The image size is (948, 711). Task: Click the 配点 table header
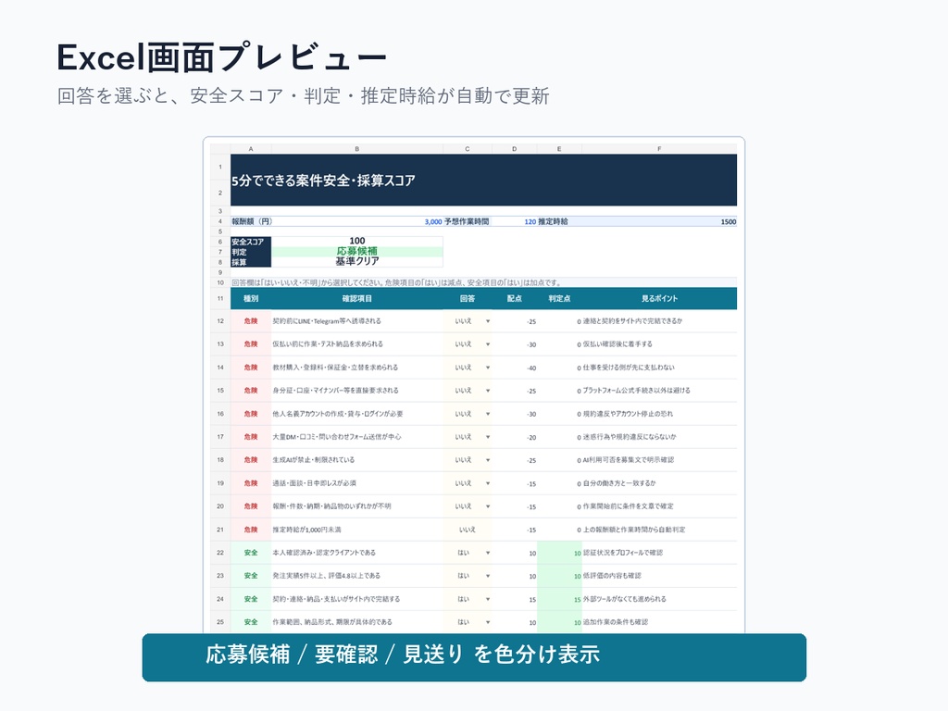(515, 299)
